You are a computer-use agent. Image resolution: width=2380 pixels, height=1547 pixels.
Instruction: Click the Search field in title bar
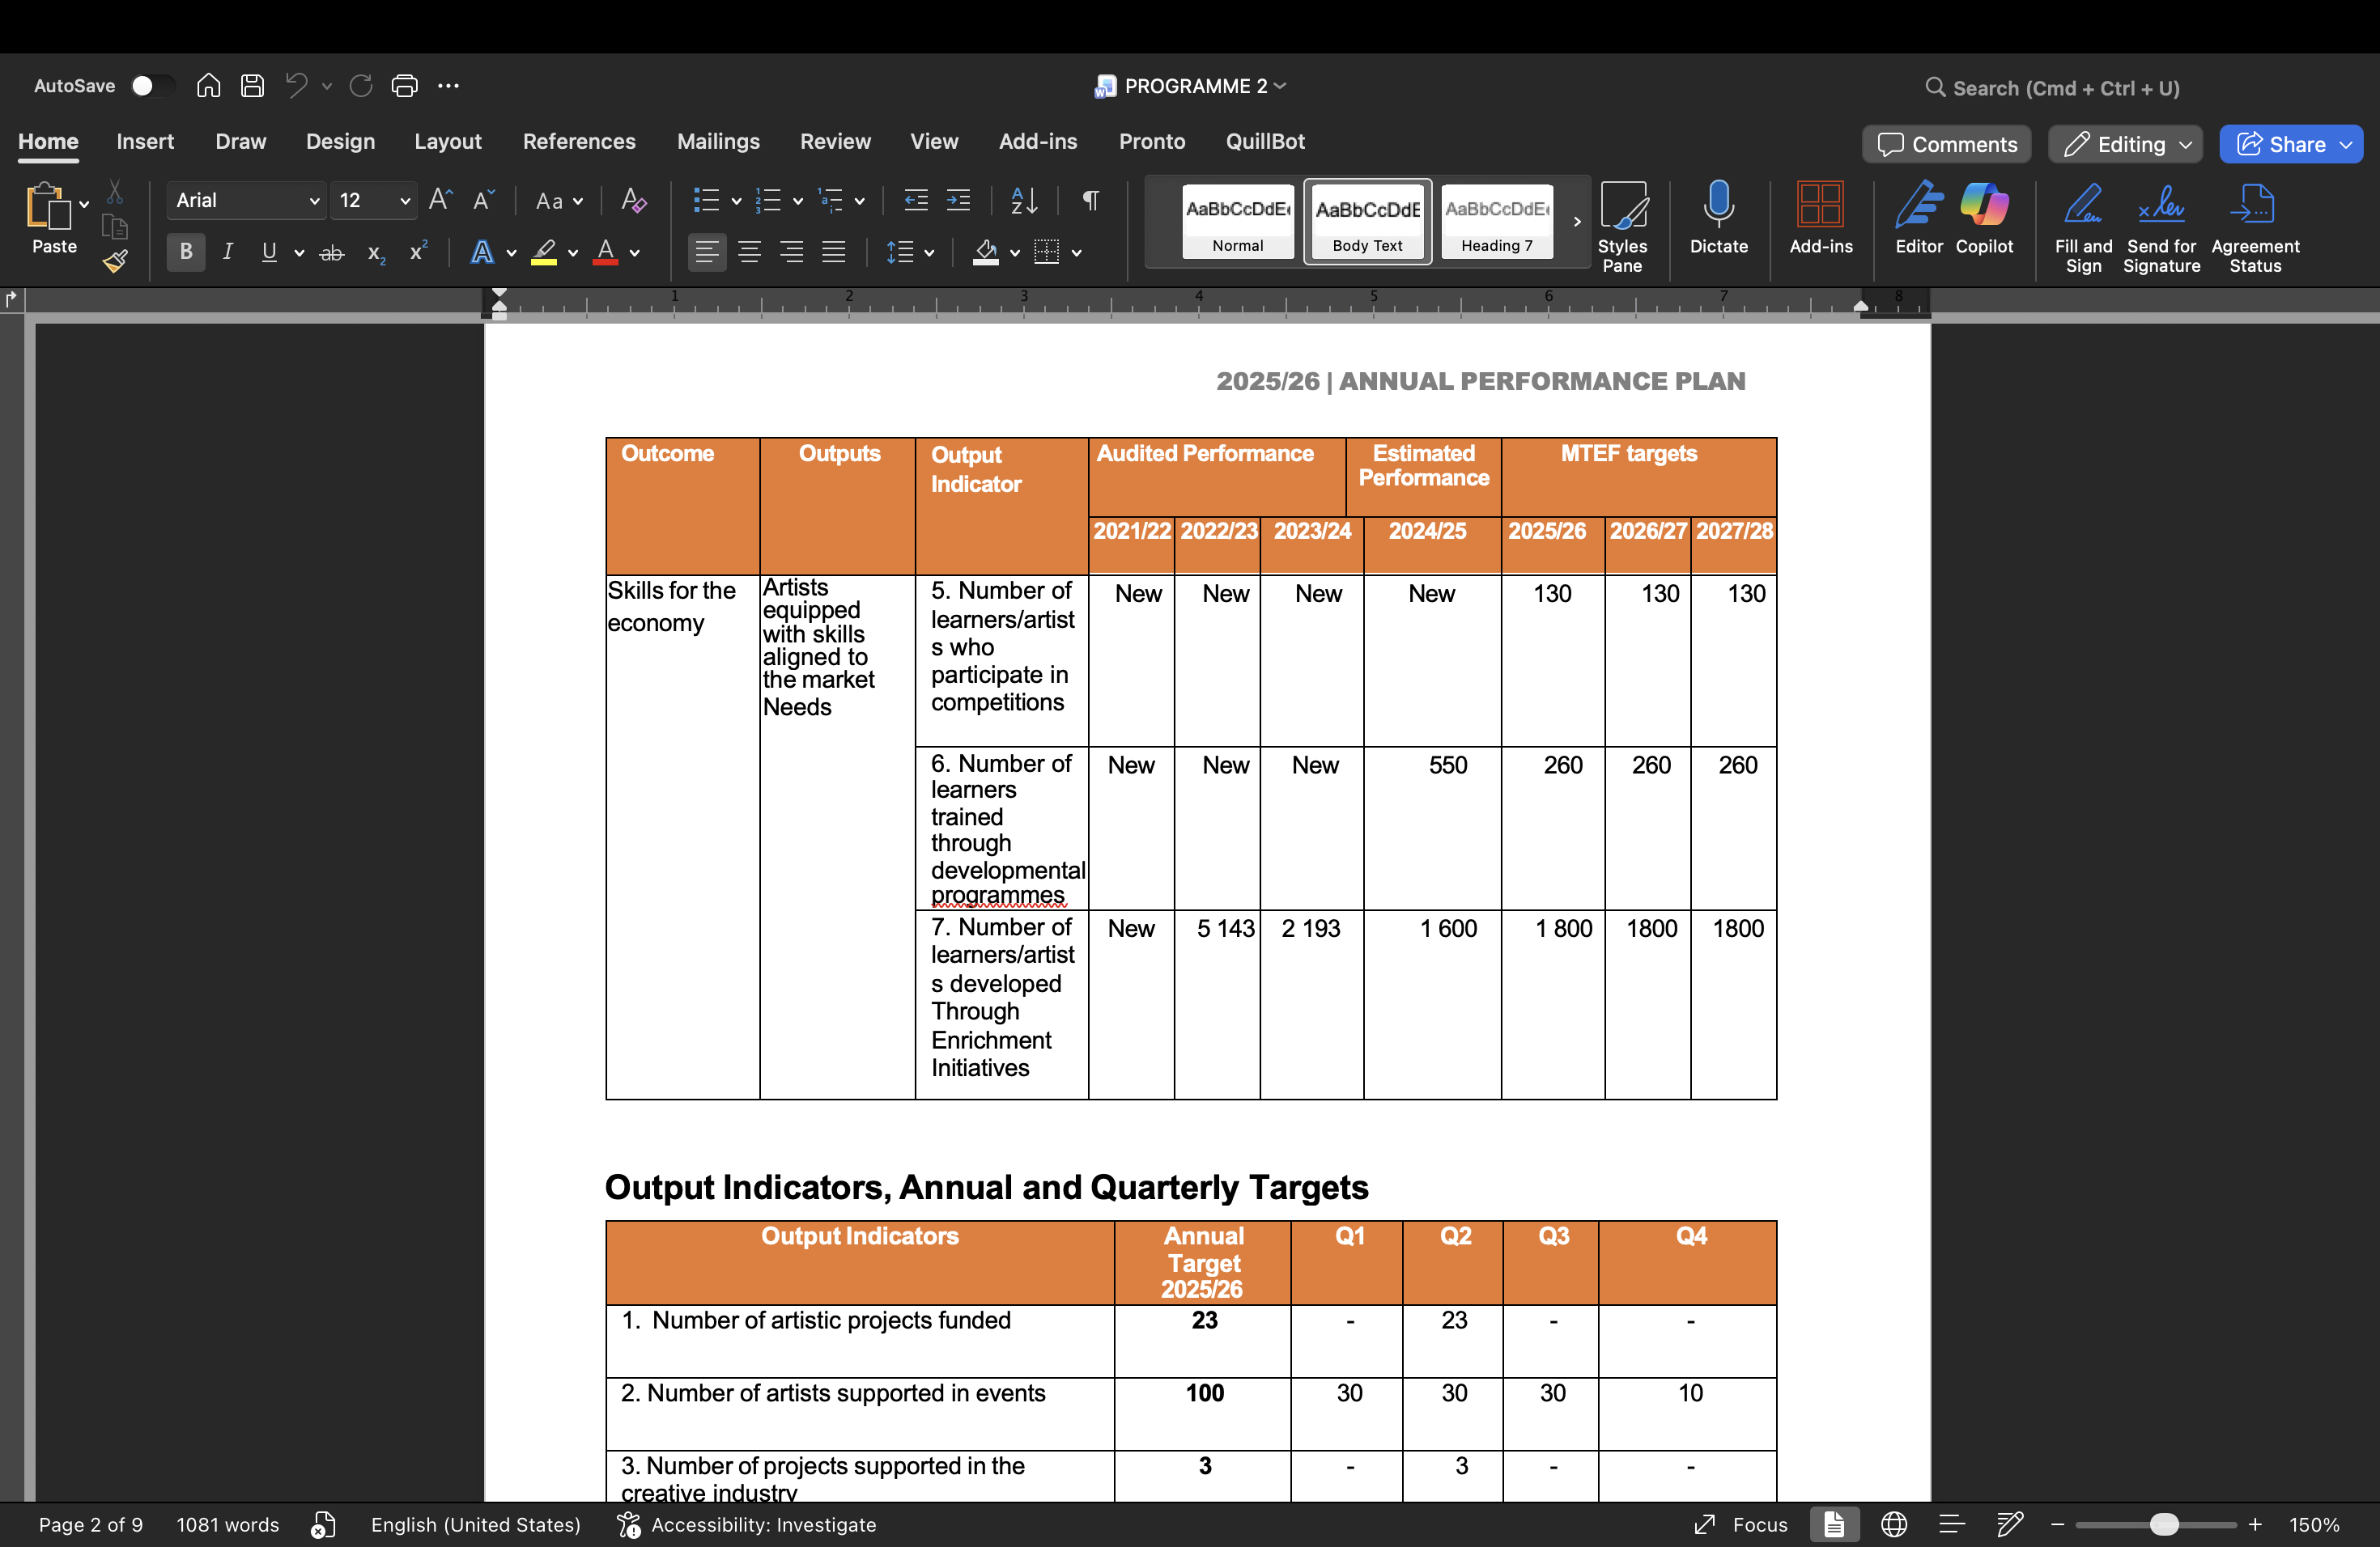tap(2052, 88)
